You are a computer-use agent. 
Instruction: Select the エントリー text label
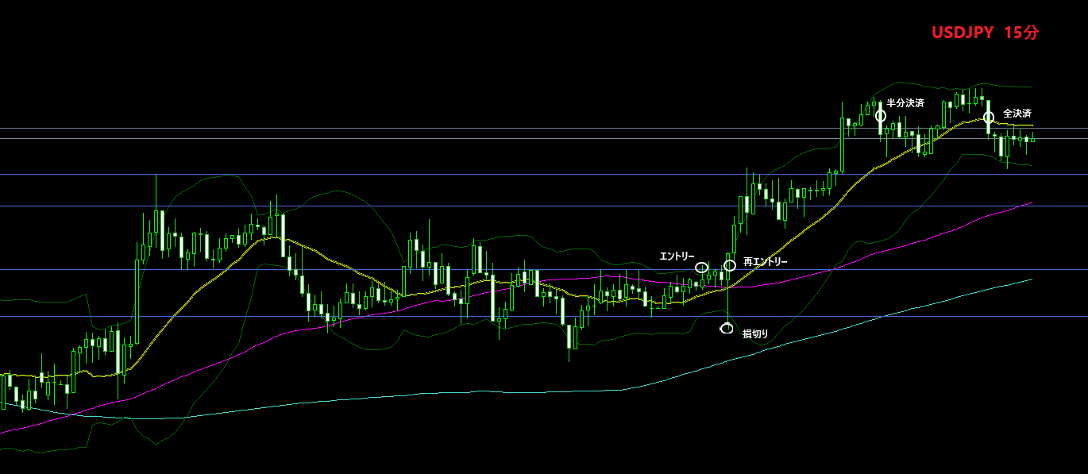click(x=677, y=256)
